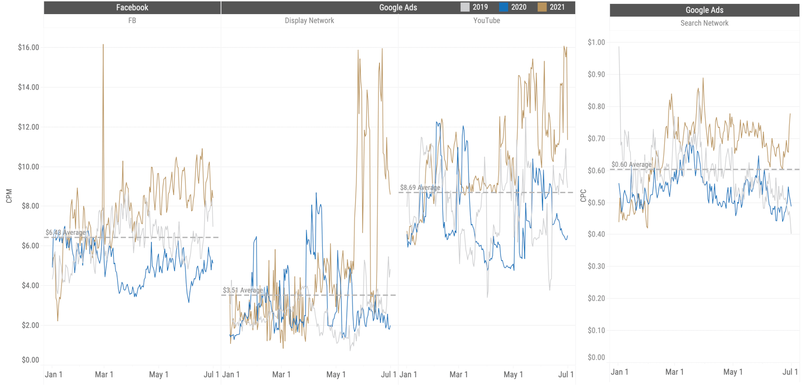This screenshot has width=803, height=385.
Task: Click May 1 on the FB chart axis
Action: click(159, 374)
